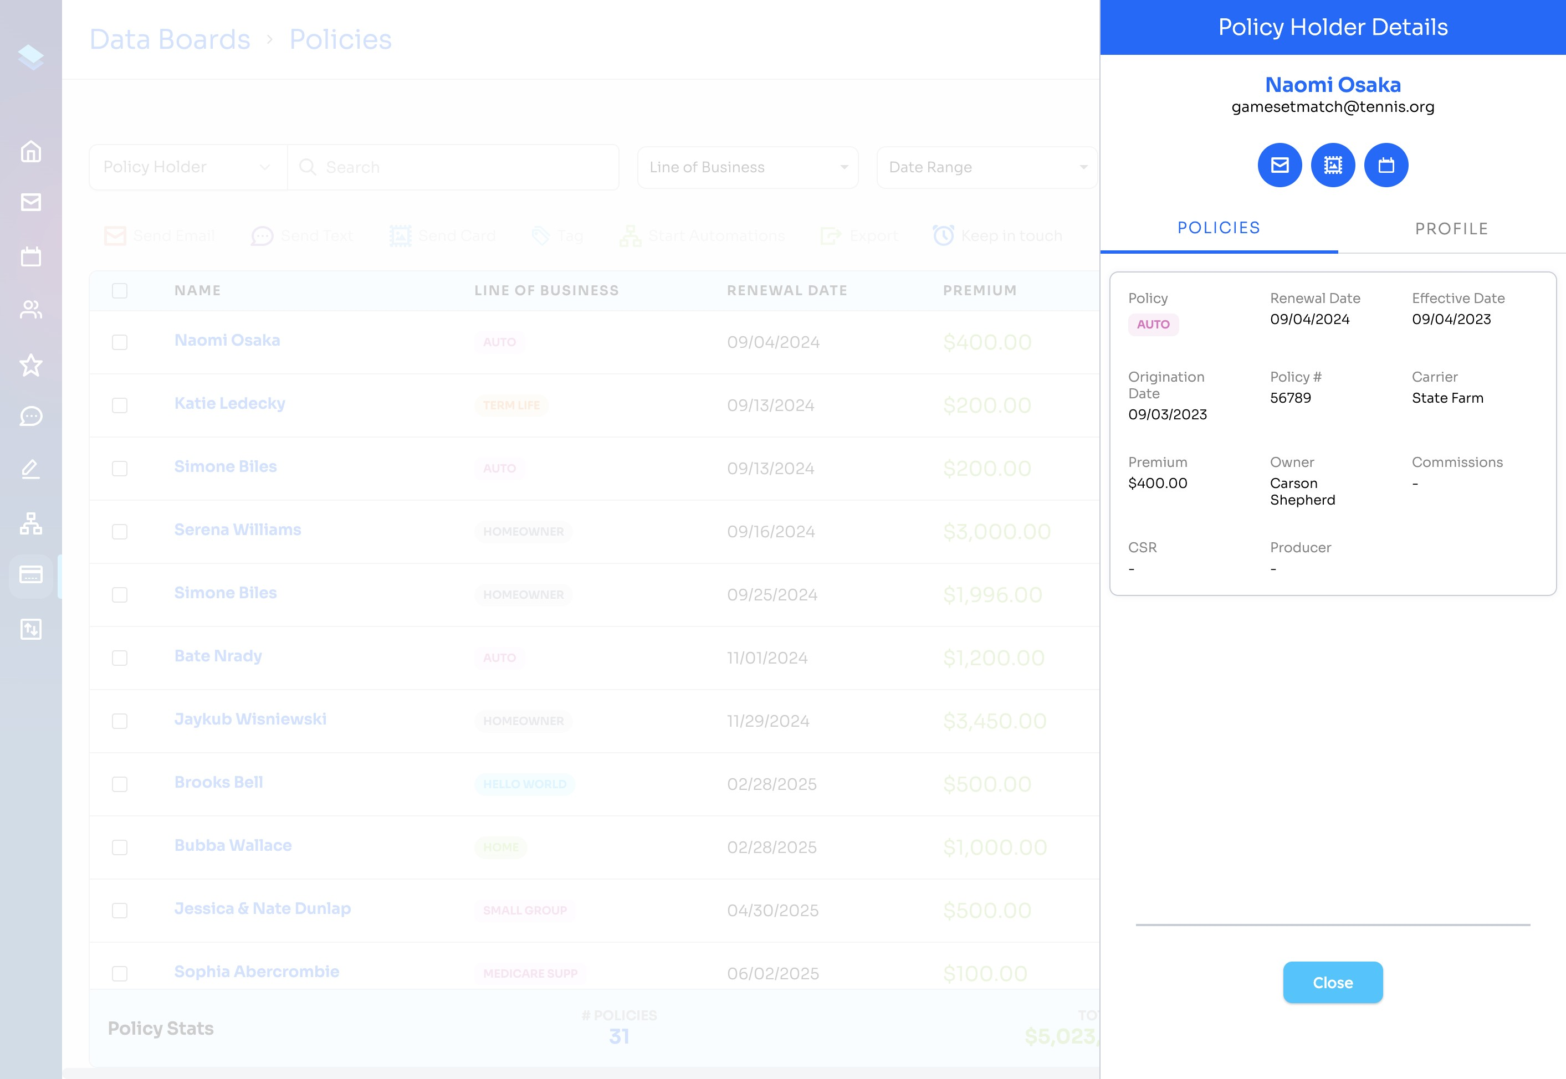Click the SMALL GROUP badge
This screenshot has height=1079, width=1566.
(525, 911)
